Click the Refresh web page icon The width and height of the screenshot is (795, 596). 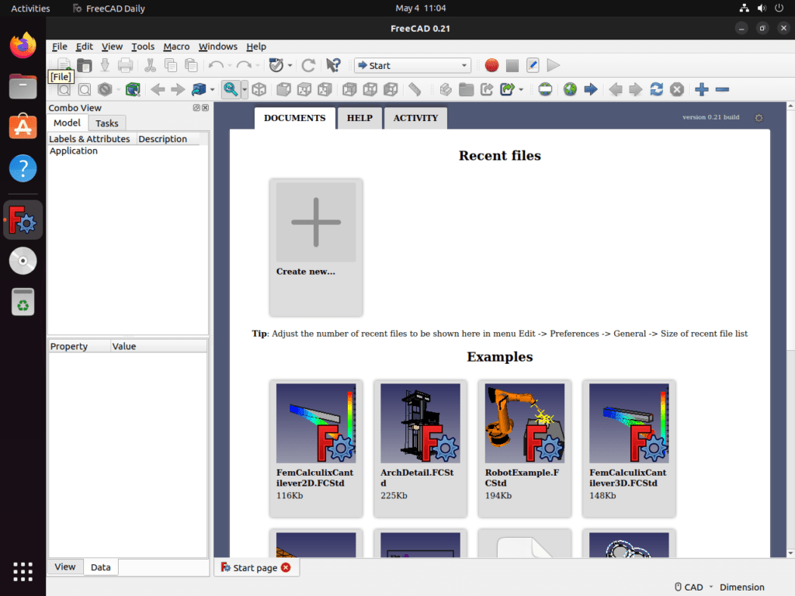pos(656,89)
